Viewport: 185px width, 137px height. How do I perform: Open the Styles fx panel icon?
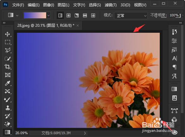174,50
